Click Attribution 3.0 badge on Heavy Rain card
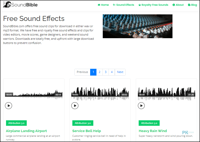Screen dimensions: 200x142 149,123
